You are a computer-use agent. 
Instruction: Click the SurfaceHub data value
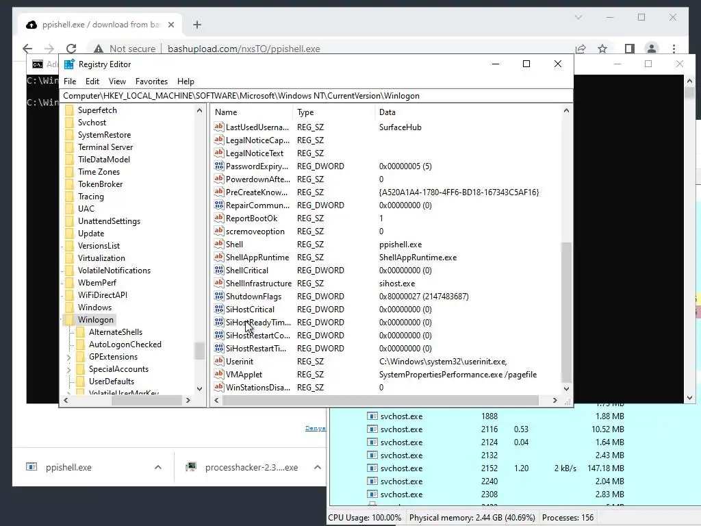click(x=400, y=127)
